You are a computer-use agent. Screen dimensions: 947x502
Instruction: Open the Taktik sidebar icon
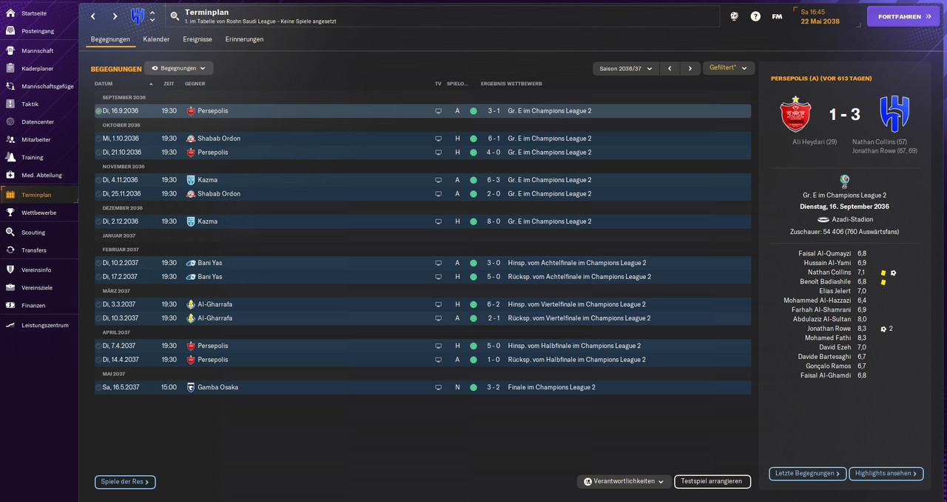click(x=10, y=104)
